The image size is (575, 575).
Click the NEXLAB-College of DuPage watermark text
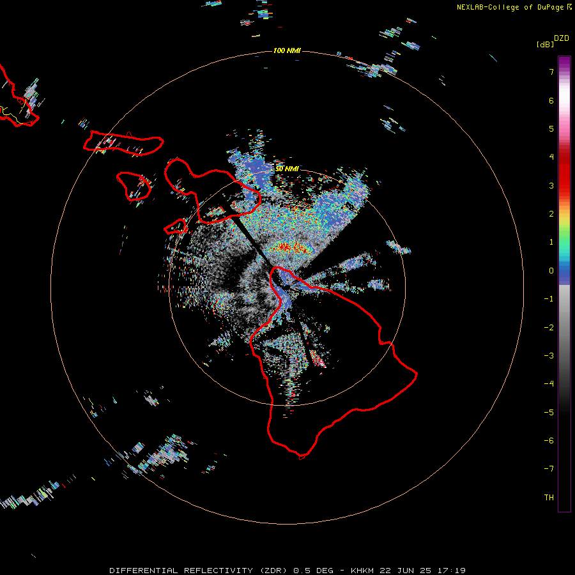tap(510, 7)
